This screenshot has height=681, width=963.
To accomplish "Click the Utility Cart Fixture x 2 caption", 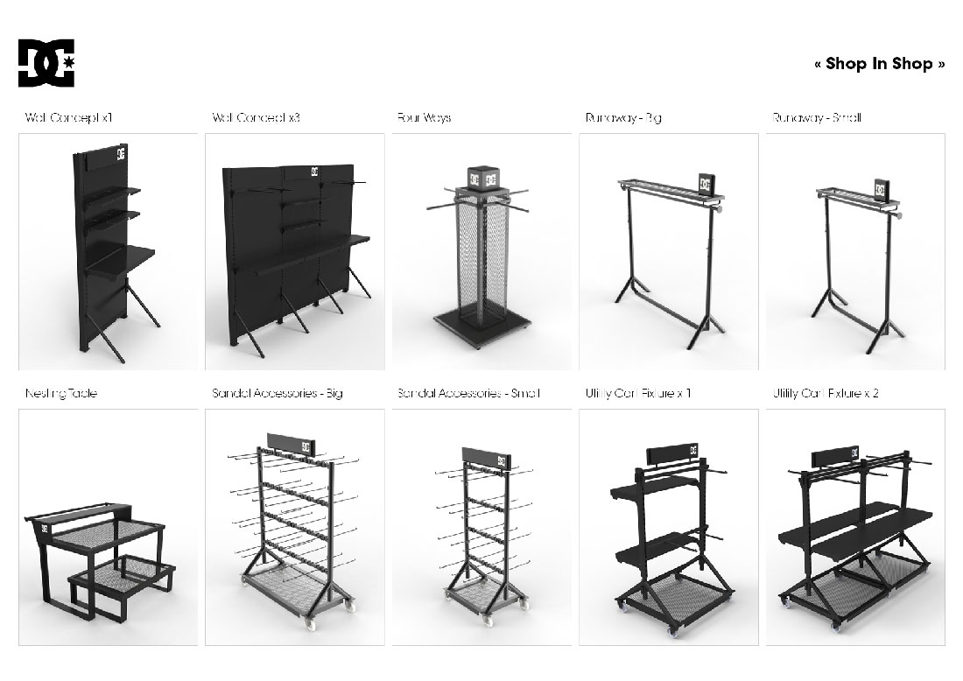I will (x=826, y=393).
